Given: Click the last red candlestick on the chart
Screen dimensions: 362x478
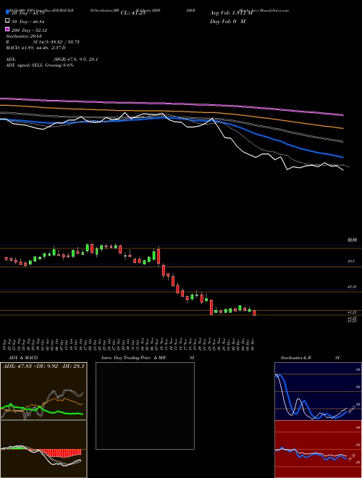Looking at the screenshot, I should tap(254, 313).
